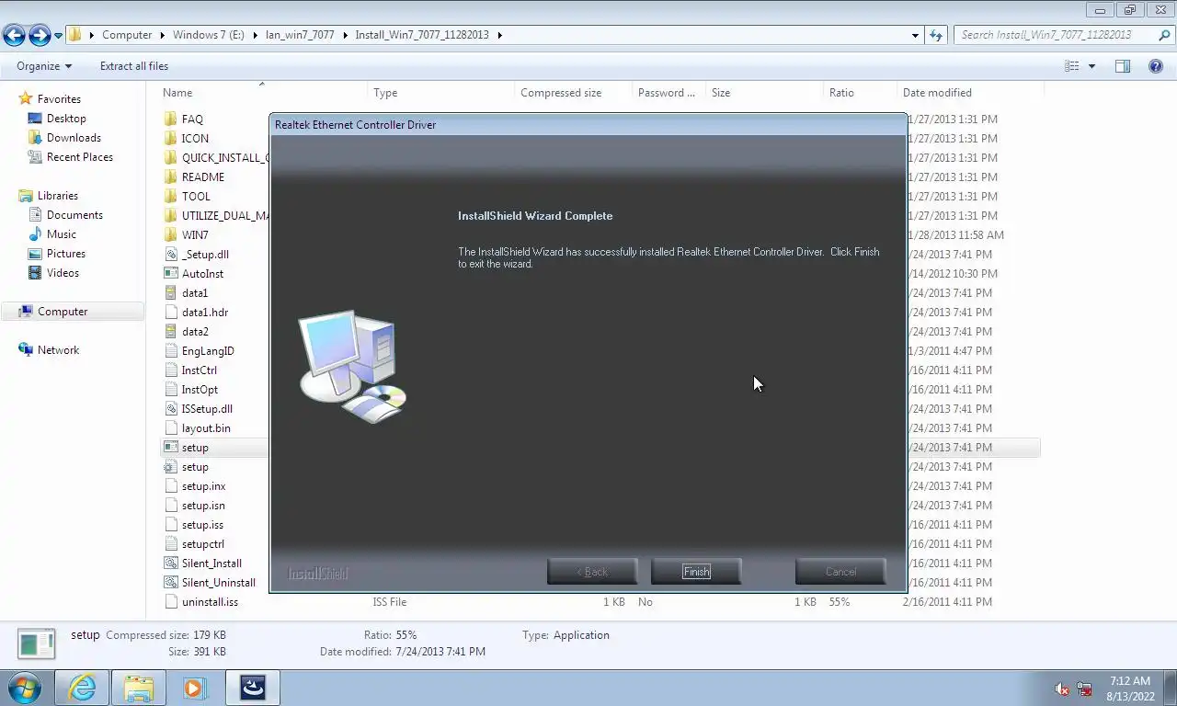The image size is (1177, 706).
Task: Click the Help question mark icon
Action: [1156, 66]
